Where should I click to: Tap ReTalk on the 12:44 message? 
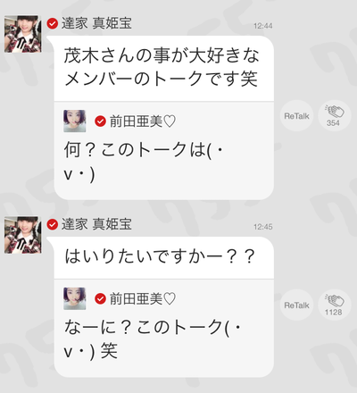pyautogui.click(x=296, y=116)
